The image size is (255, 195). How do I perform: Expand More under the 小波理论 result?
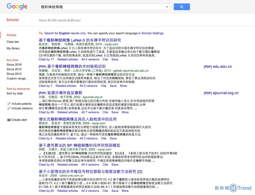tap(125, 191)
